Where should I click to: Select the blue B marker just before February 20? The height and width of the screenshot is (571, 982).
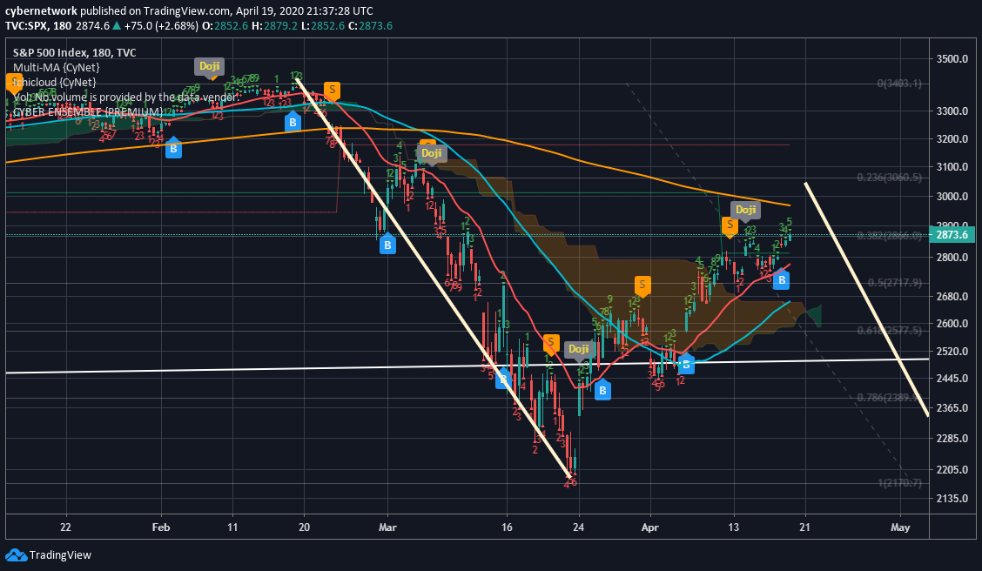point(293,122)
